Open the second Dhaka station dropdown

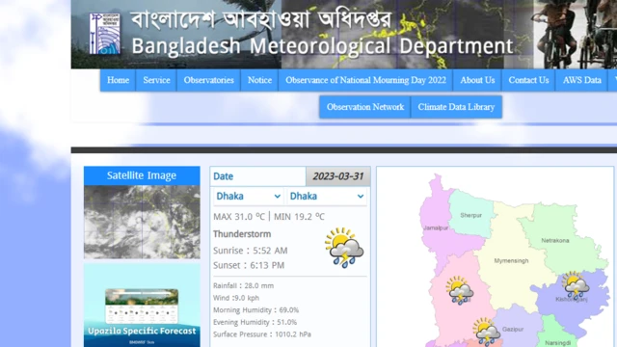tap(327, 196)
